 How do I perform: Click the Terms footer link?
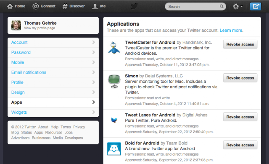click(66, 127)
